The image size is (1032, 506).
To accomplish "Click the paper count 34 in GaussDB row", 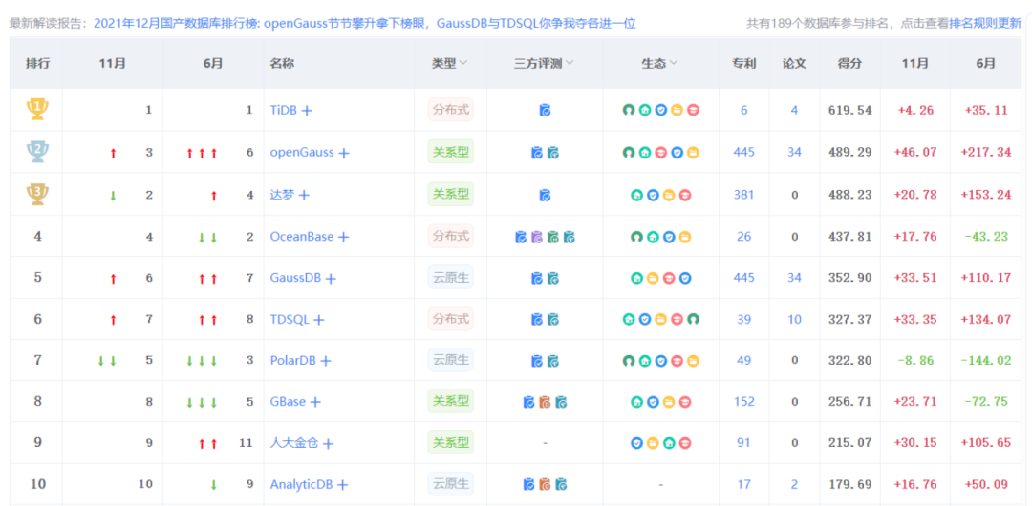I will click(794, 279).
